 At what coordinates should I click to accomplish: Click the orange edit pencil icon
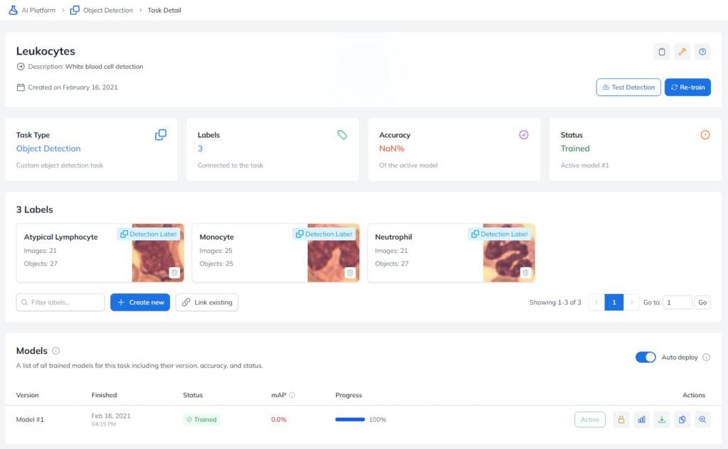[x=682, y=51]
